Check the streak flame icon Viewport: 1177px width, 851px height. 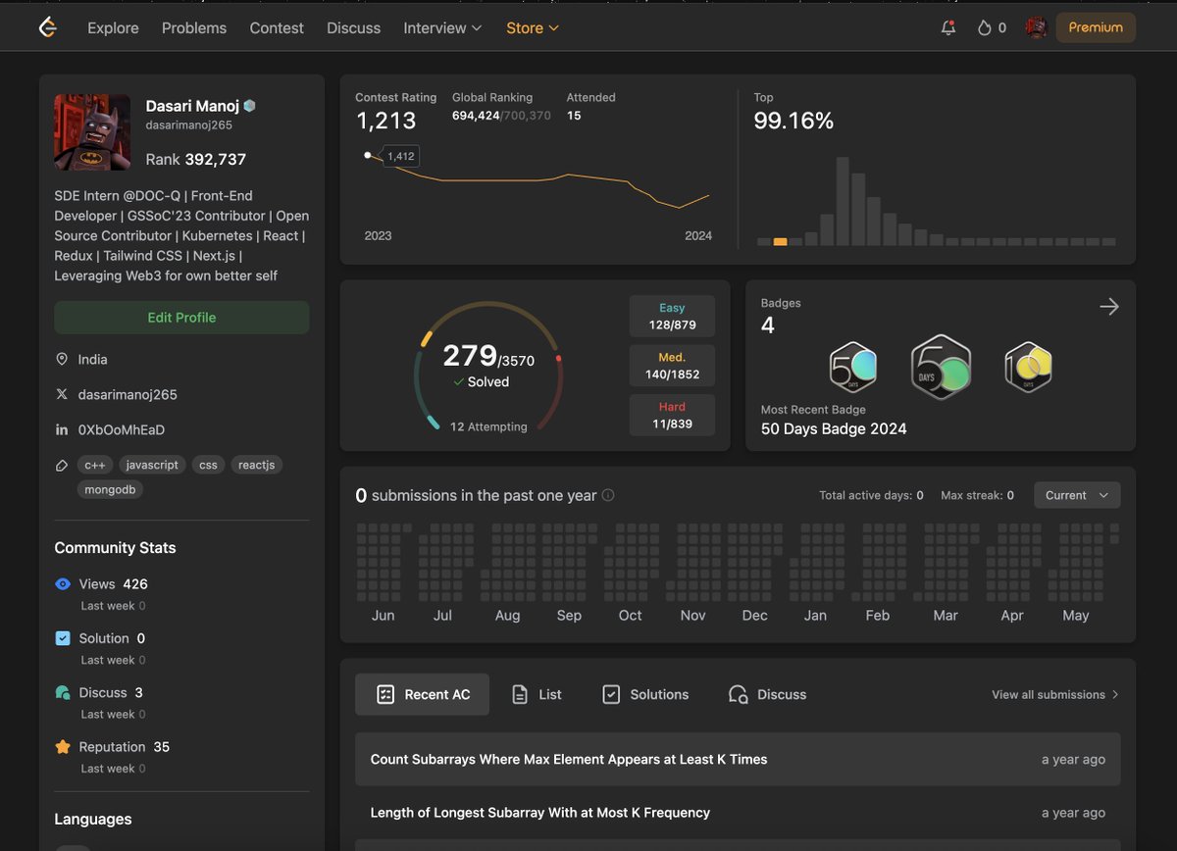[x=984, y=27]
